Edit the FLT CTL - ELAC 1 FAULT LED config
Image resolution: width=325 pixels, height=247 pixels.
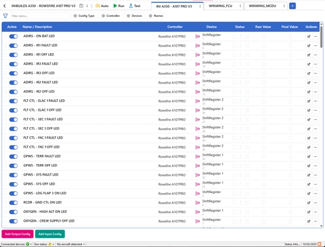click(x=309, y=101)
